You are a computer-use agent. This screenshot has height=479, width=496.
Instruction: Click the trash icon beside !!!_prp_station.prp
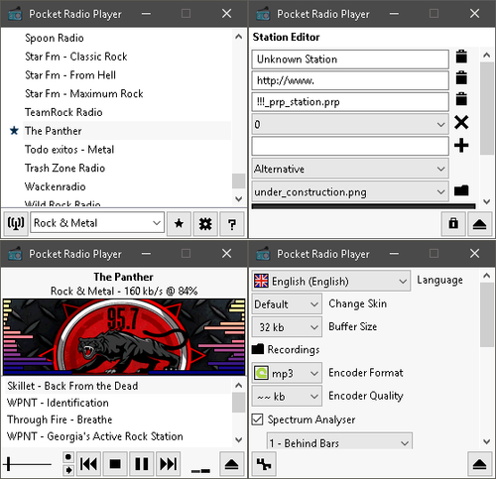461,99
